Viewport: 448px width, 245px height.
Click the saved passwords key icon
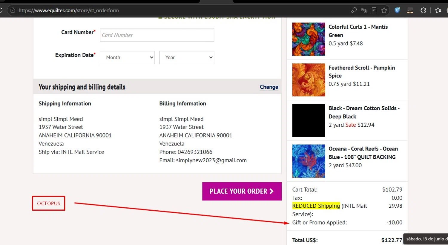354,10
